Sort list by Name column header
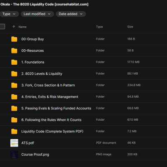Image resolution: width=167 pixels, height=167 pixels. click(x=23, y=27)
